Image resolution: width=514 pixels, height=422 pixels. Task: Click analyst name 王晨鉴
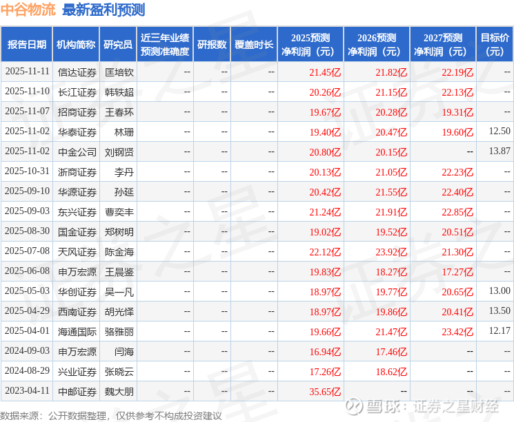[119, 272]
